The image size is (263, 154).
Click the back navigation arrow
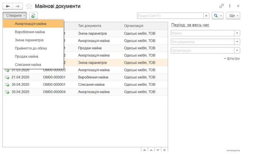pyautogui.click(x=8, y=6)
